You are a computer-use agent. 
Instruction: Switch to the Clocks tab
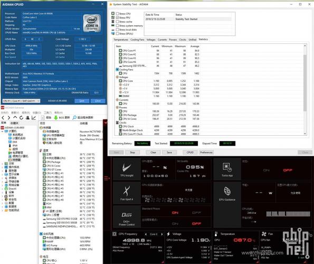[x=183, y=40]
